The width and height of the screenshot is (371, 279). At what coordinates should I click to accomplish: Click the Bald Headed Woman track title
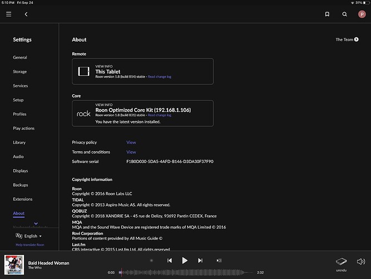tap(48, 263)
